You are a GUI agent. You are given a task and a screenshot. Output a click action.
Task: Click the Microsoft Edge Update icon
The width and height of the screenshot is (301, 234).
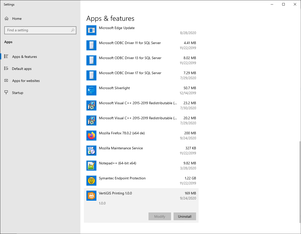click(91, 30)
